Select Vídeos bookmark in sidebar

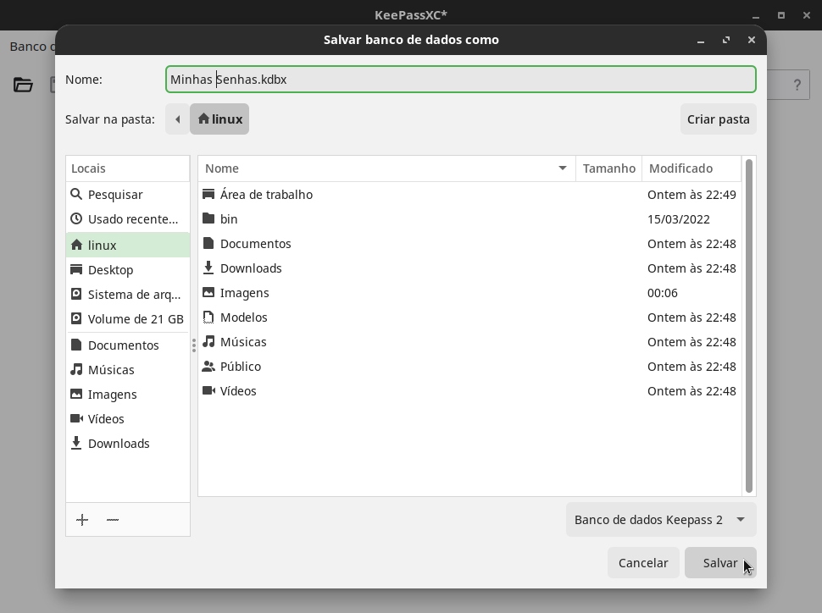point(127,419)
